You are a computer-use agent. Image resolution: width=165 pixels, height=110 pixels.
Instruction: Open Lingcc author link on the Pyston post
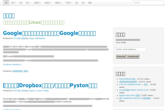click(x=32, y=91)
